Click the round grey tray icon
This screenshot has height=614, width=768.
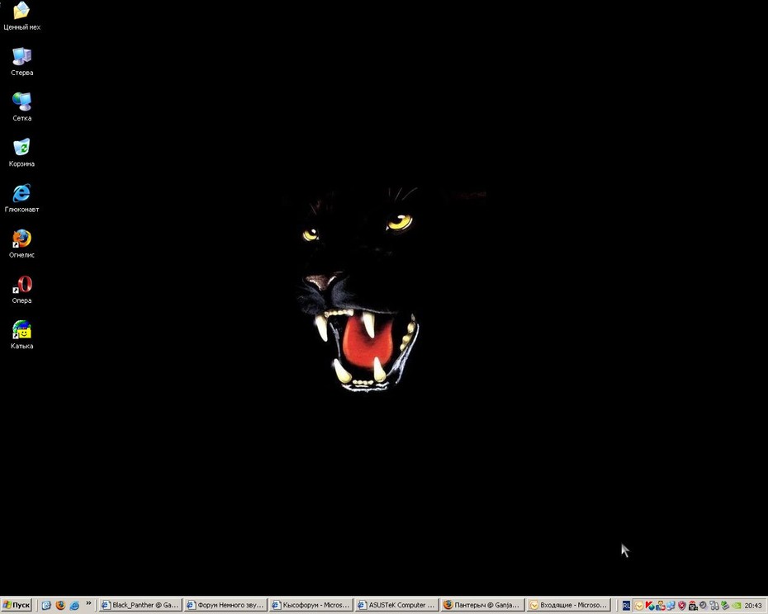pyautogui.click(x=703, y=605)
